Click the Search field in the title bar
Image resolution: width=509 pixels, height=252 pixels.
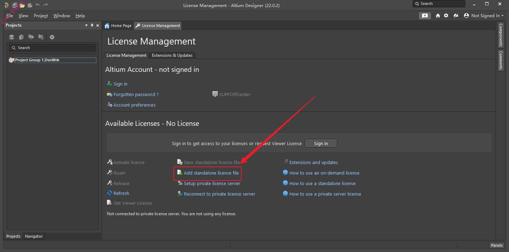pos(439,4)
